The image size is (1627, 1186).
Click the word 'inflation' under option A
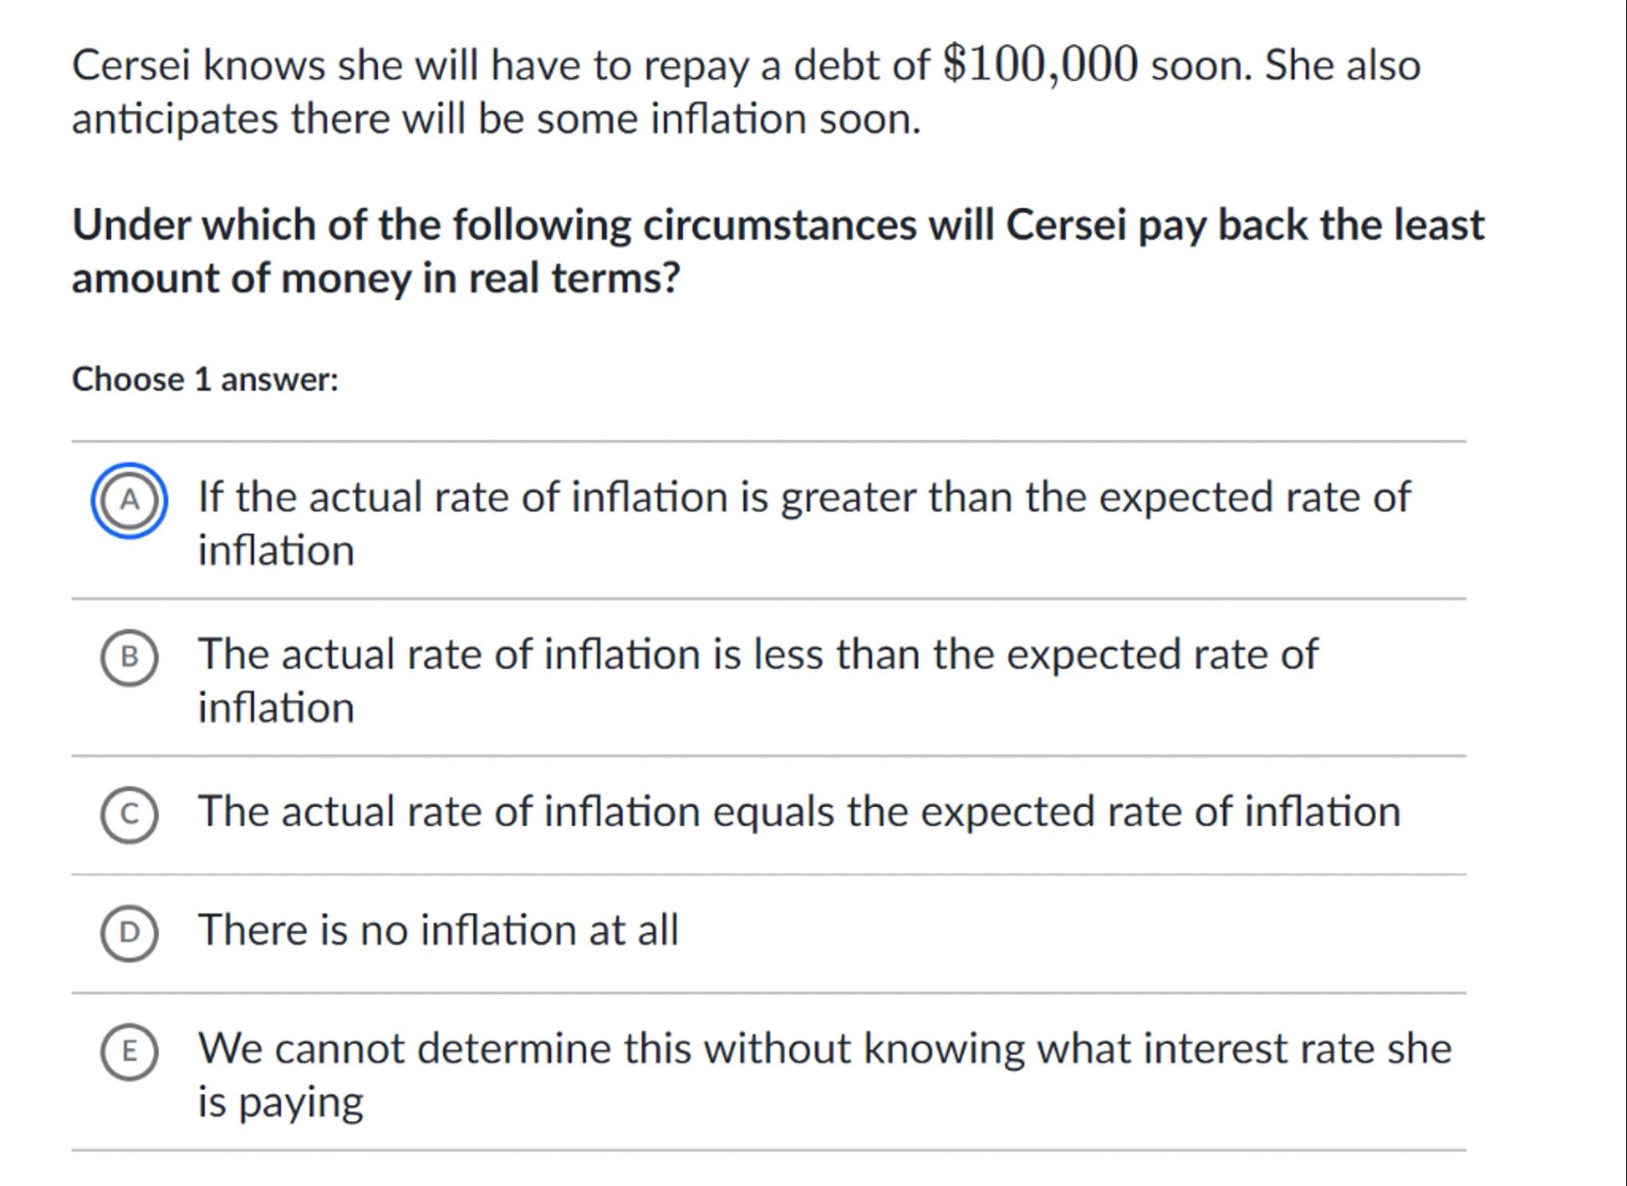coord(276,551)
